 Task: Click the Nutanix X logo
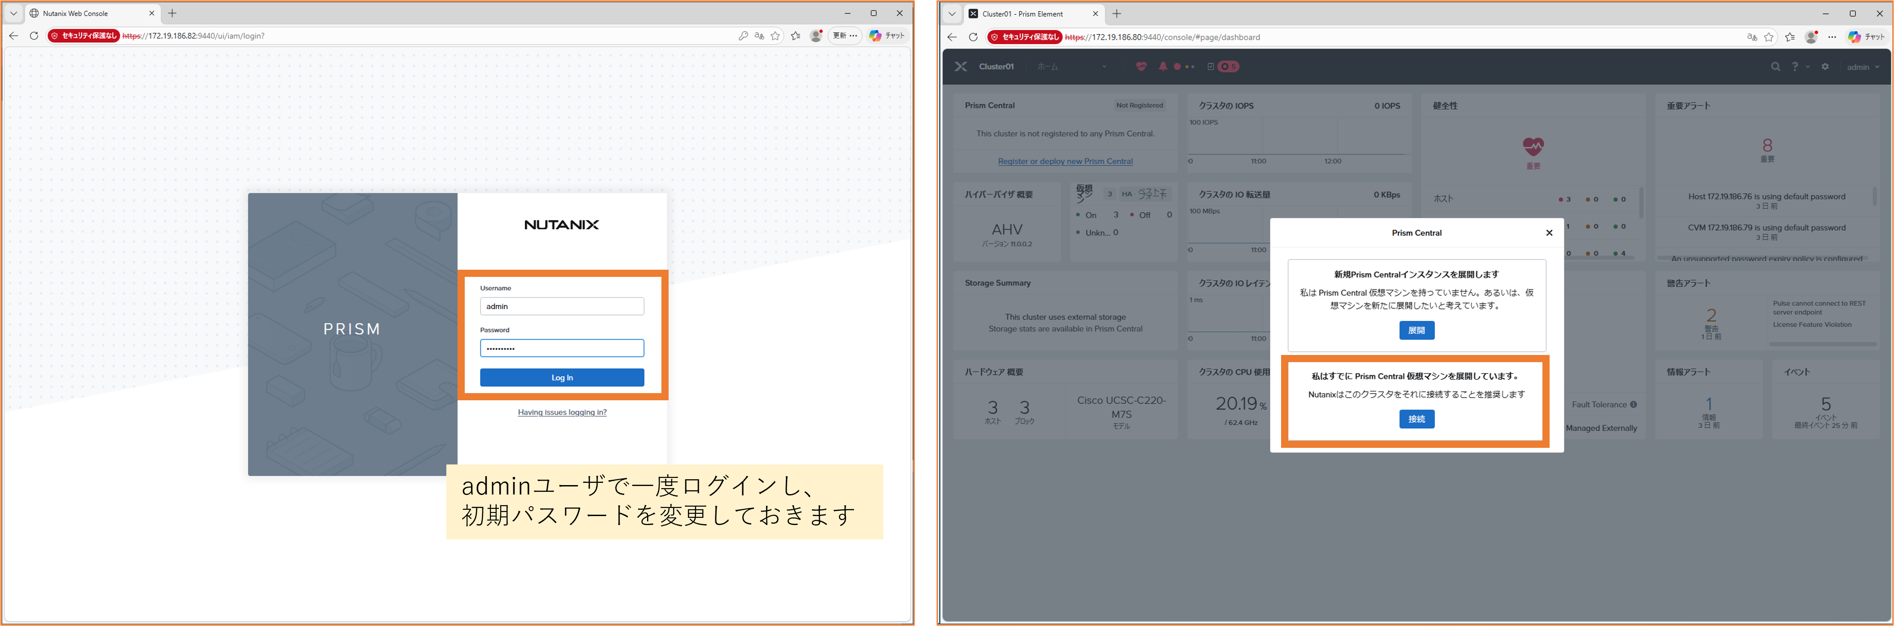pyautogui.click(x=960, y=66)
